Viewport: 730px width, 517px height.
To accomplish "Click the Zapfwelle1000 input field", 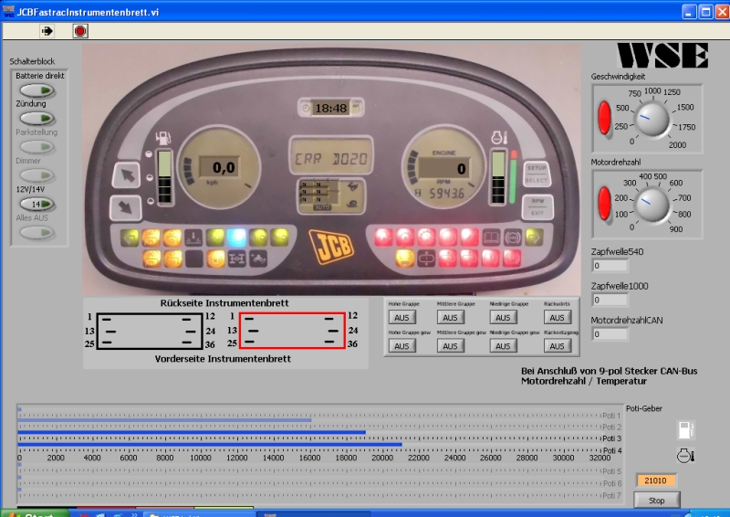I will pos(610,300).
